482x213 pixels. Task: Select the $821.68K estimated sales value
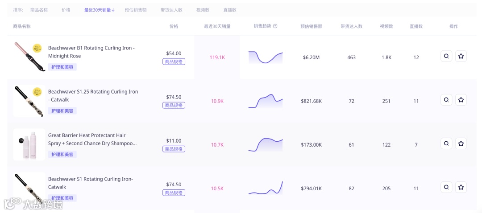[311, 101]
